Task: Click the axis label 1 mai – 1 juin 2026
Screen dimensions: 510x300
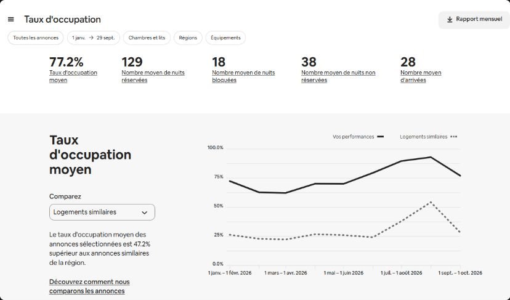Action: pyautogui.click(x=344, y=273)
